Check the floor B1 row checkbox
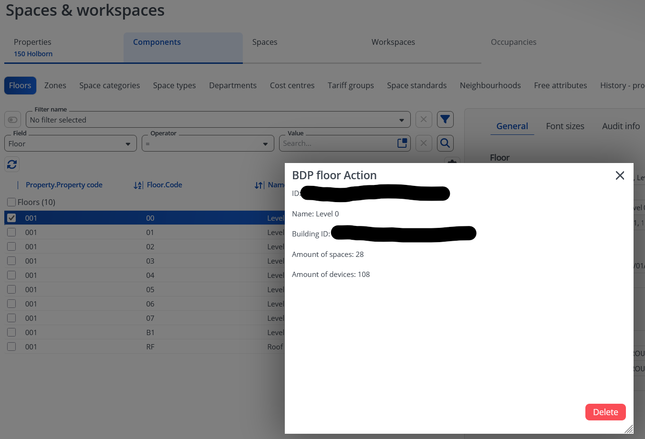This screenshot has height=439, width=645. click(x=11, y=332)
